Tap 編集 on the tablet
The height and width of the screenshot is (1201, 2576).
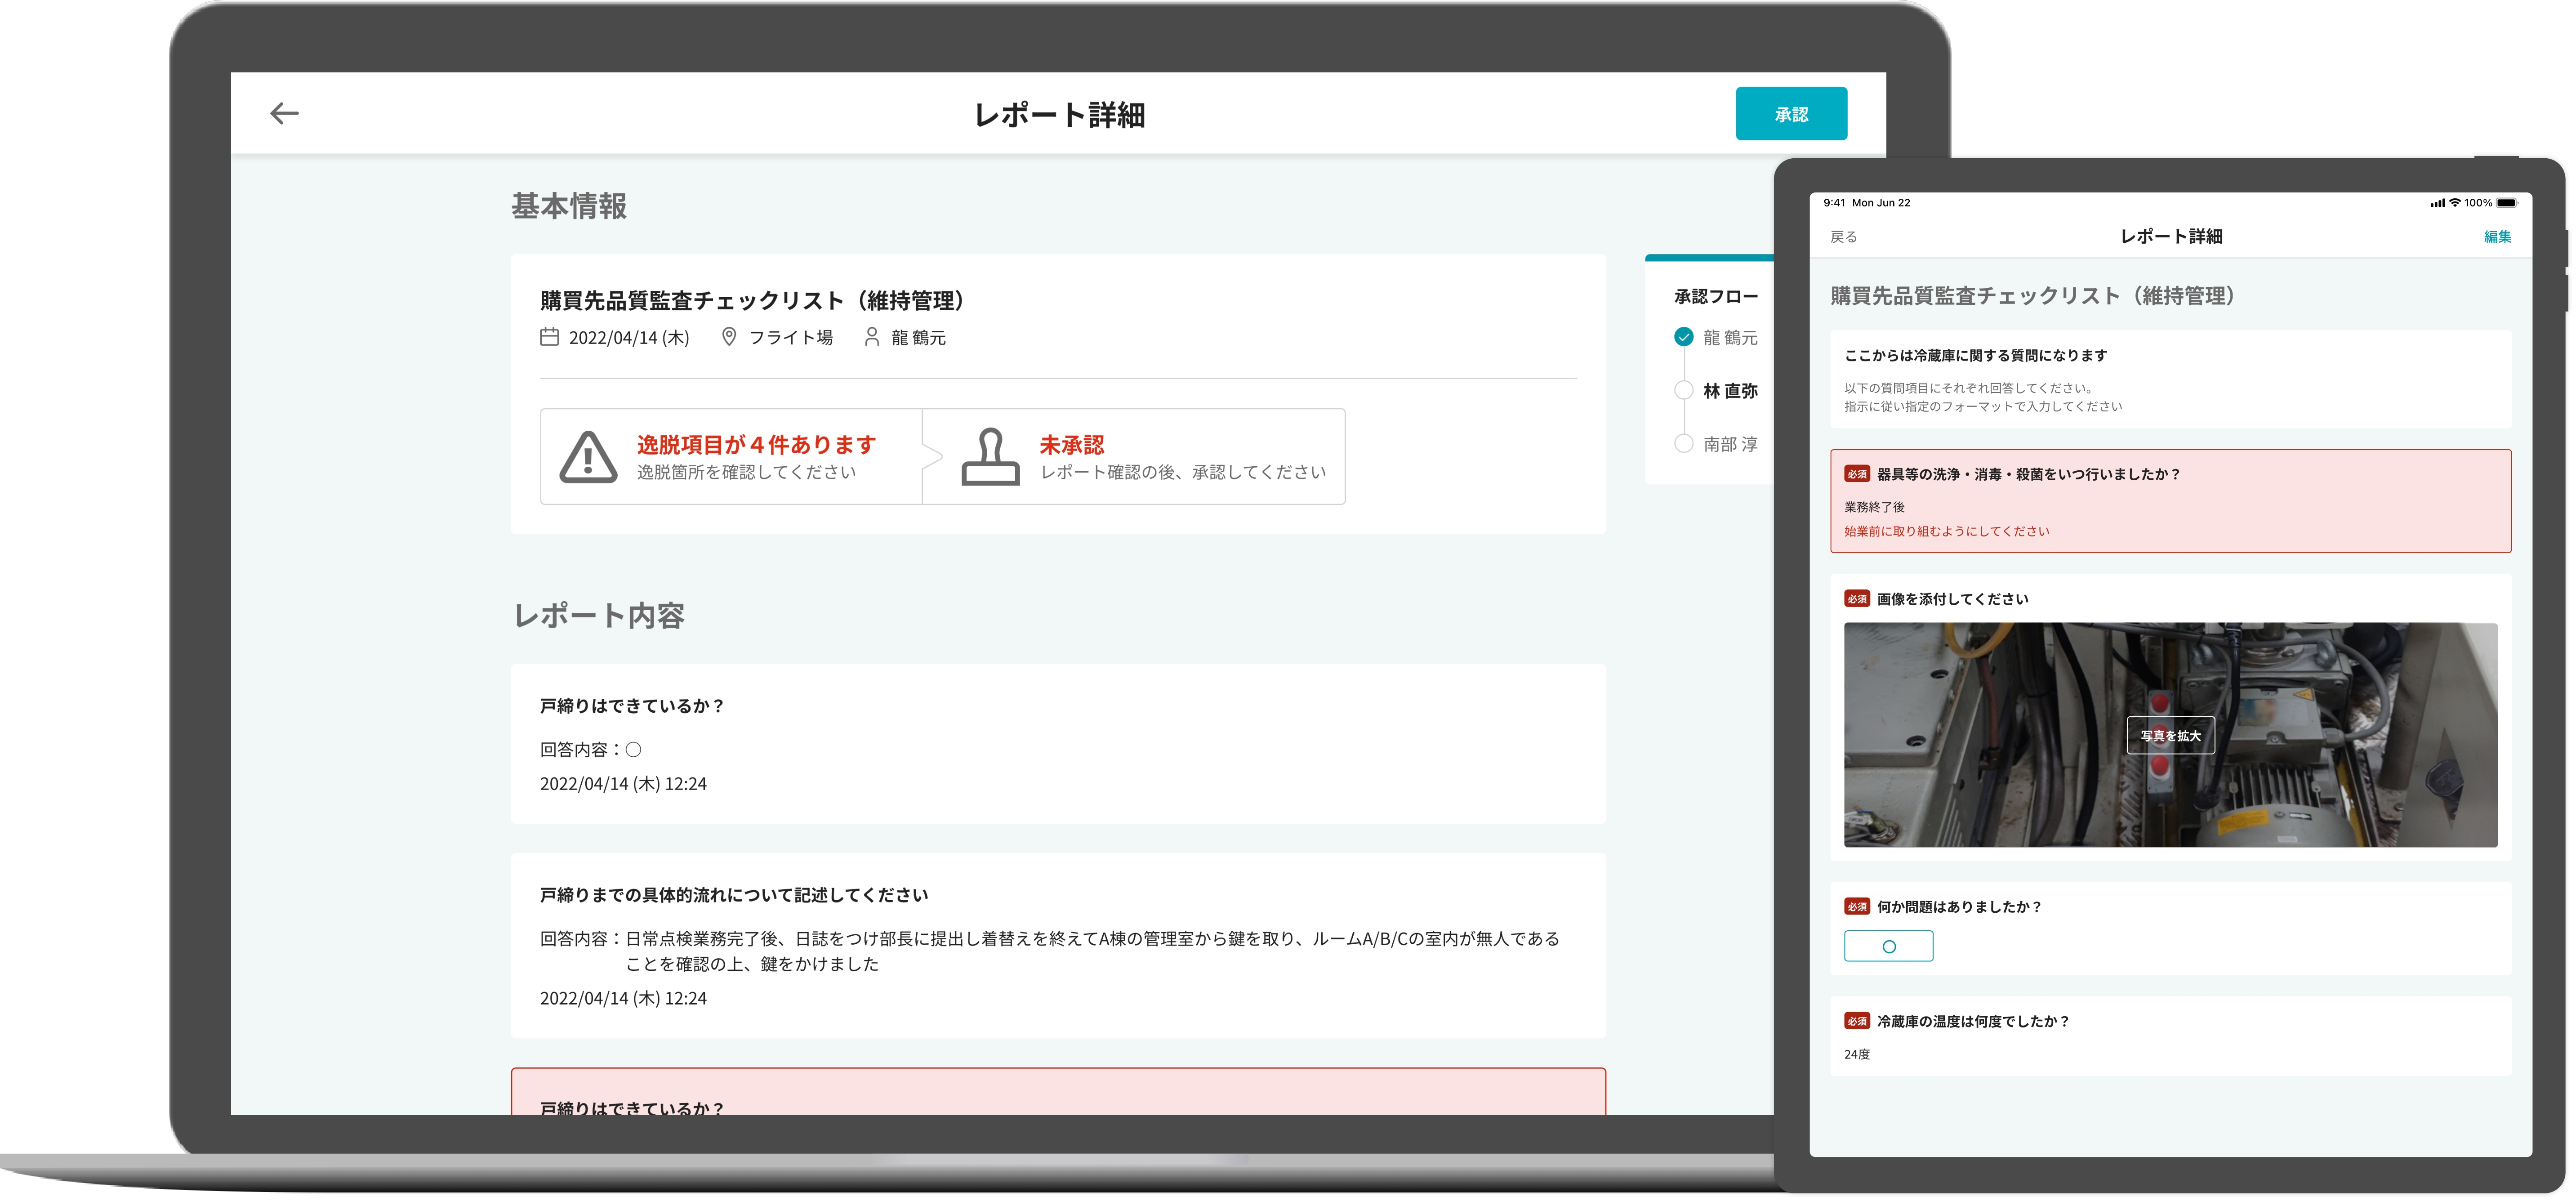pyautogui.click(x=2497, y=237)
